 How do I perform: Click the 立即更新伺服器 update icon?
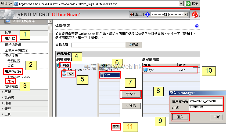(7, 21)
